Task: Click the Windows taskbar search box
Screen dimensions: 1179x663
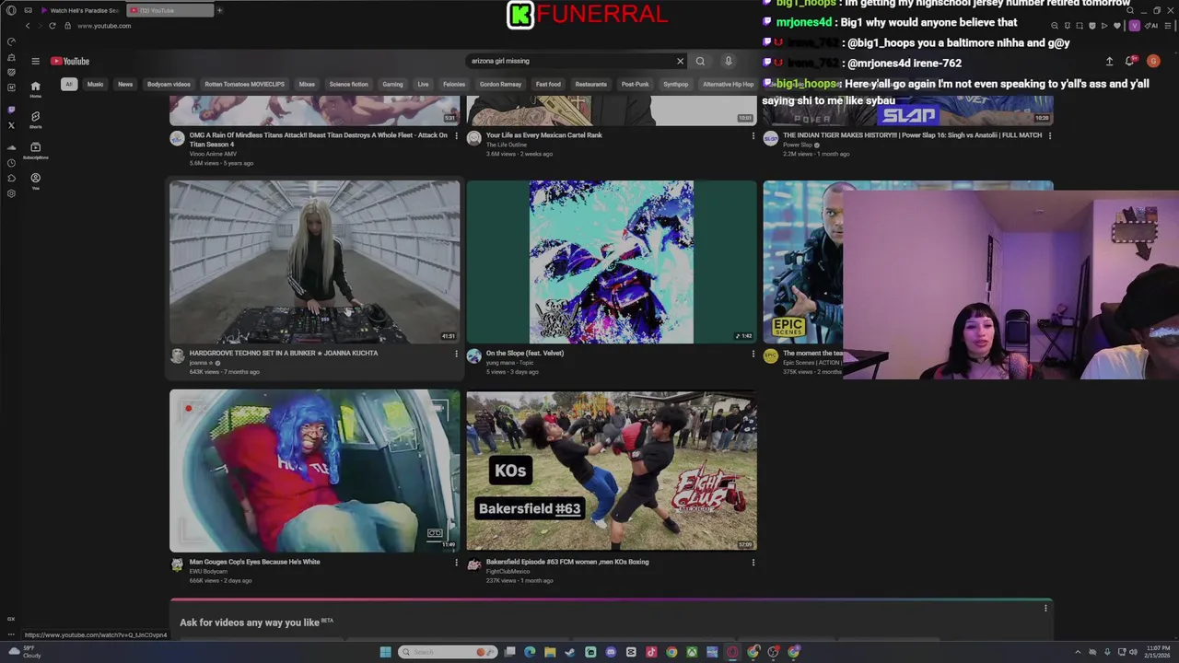Action: point(448,652)
